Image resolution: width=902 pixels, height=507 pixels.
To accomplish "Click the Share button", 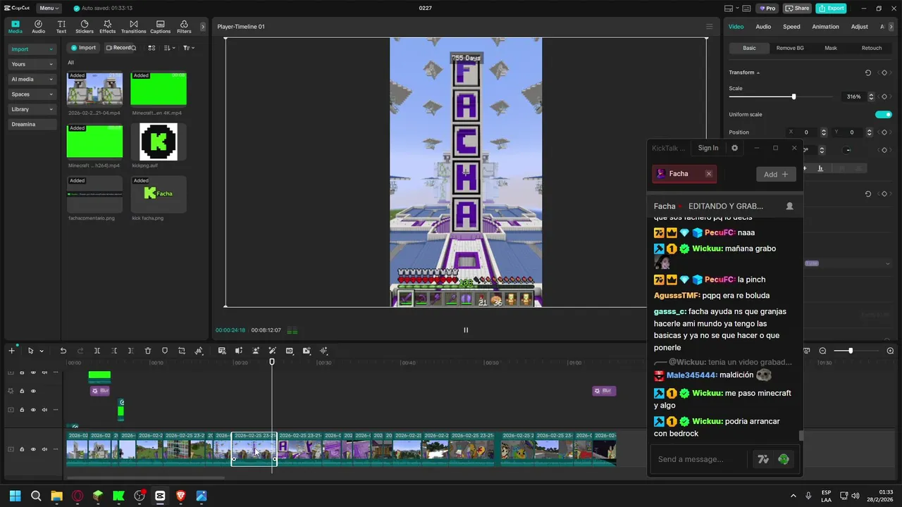I will 797,8.
